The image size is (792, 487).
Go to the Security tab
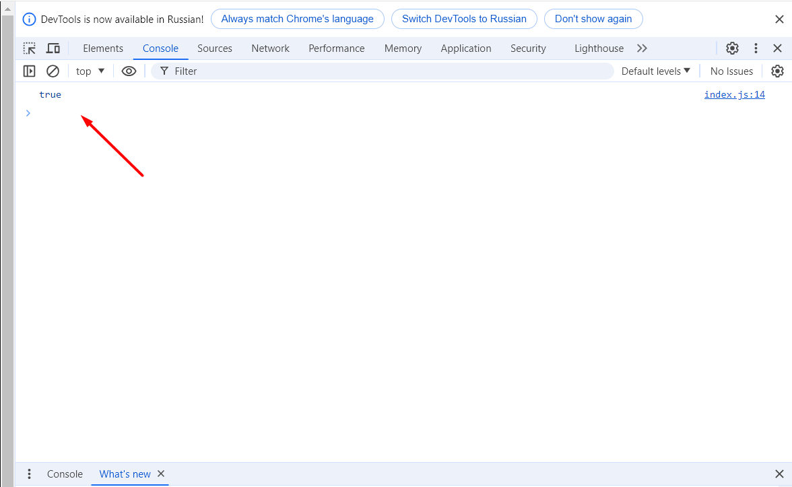point(528,48)
